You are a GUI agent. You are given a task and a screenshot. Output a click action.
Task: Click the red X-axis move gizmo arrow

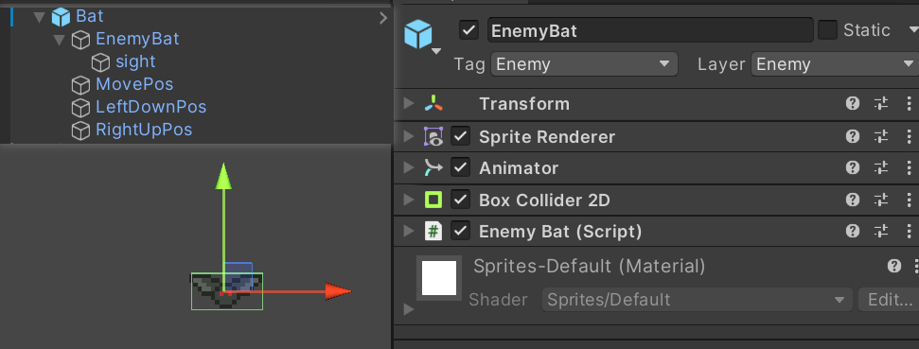coord(338,291)
